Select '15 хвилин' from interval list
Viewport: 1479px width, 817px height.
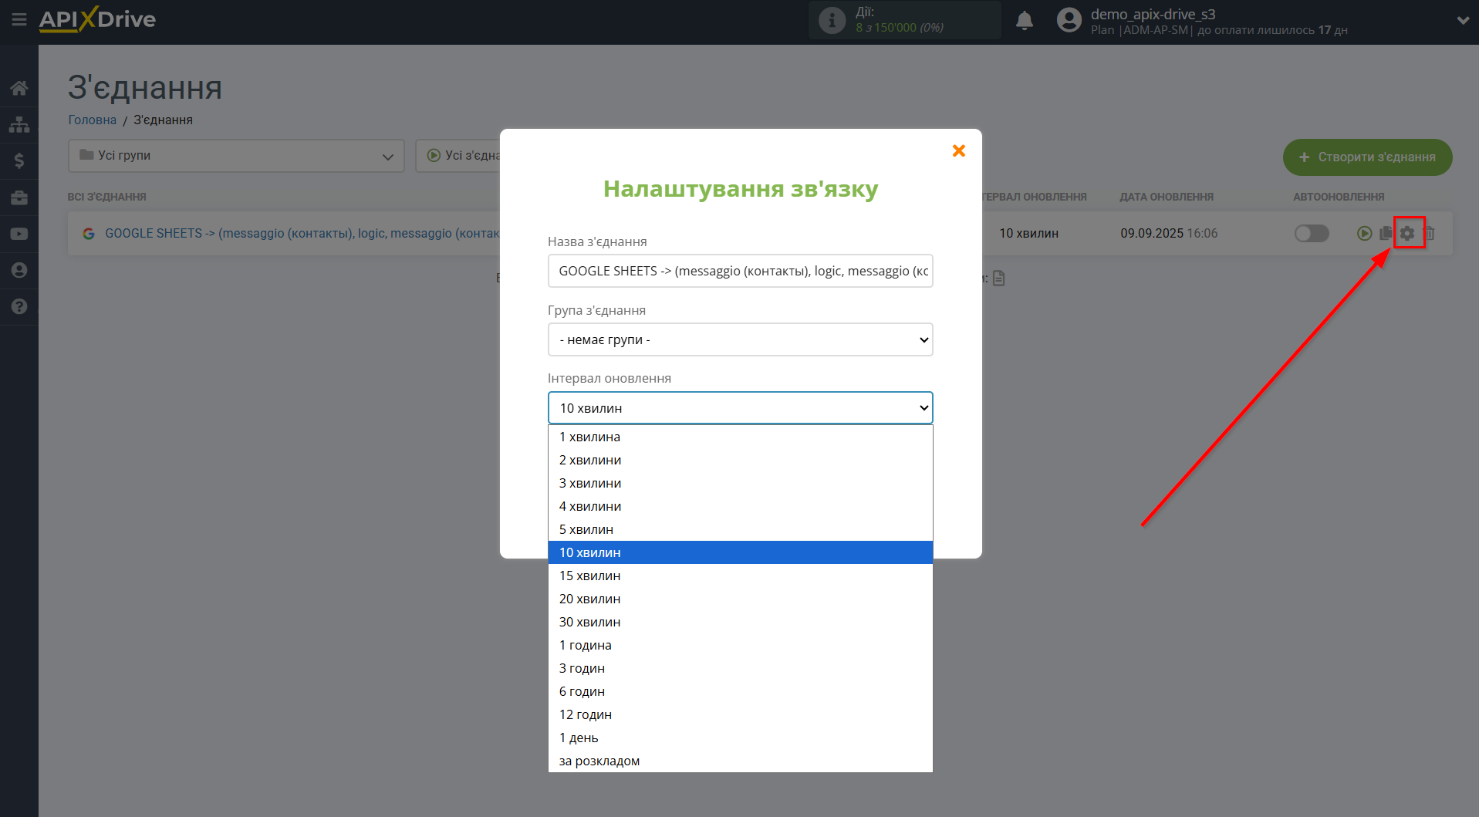[x=589, y=576]
